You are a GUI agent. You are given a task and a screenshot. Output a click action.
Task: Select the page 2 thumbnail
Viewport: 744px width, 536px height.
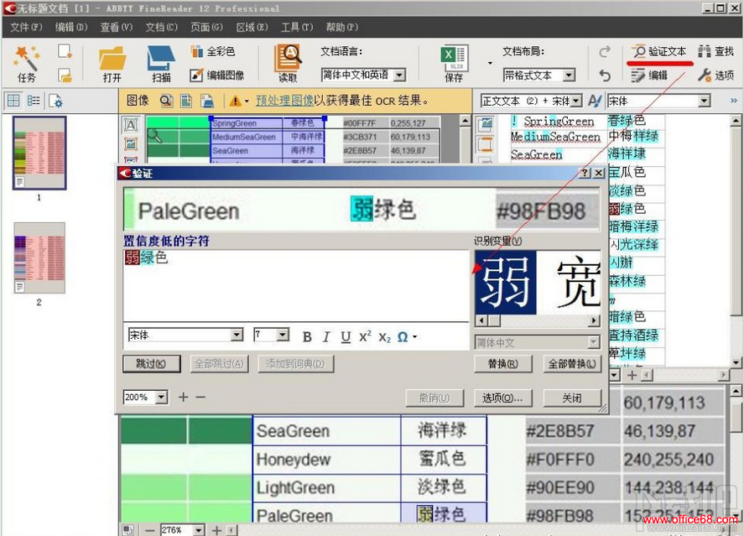pos(39,258)
